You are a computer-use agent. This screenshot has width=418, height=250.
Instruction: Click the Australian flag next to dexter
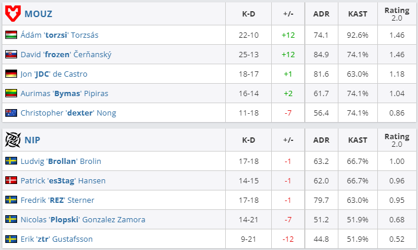tap(11, 113)
